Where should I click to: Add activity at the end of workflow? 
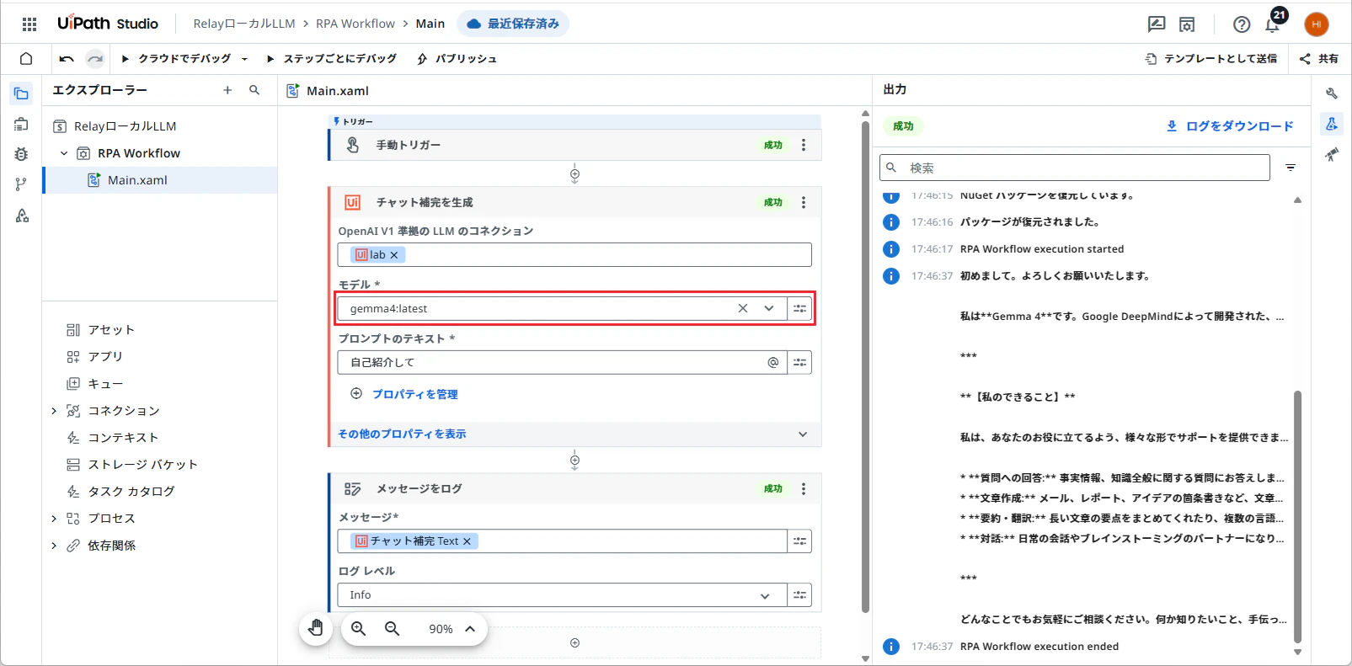tap(574, 642)
